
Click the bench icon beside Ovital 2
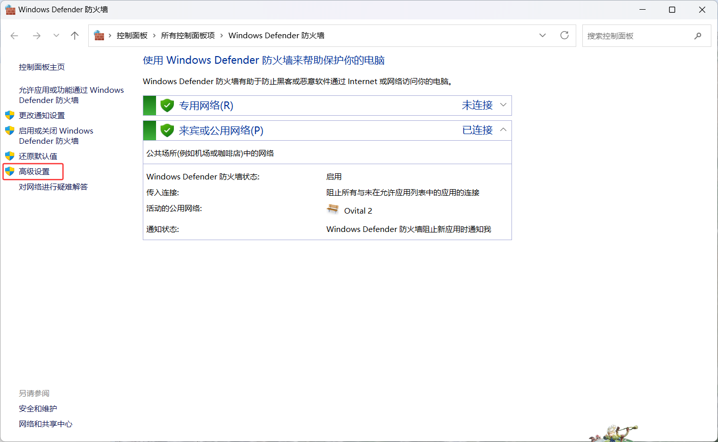click(332, 209)
